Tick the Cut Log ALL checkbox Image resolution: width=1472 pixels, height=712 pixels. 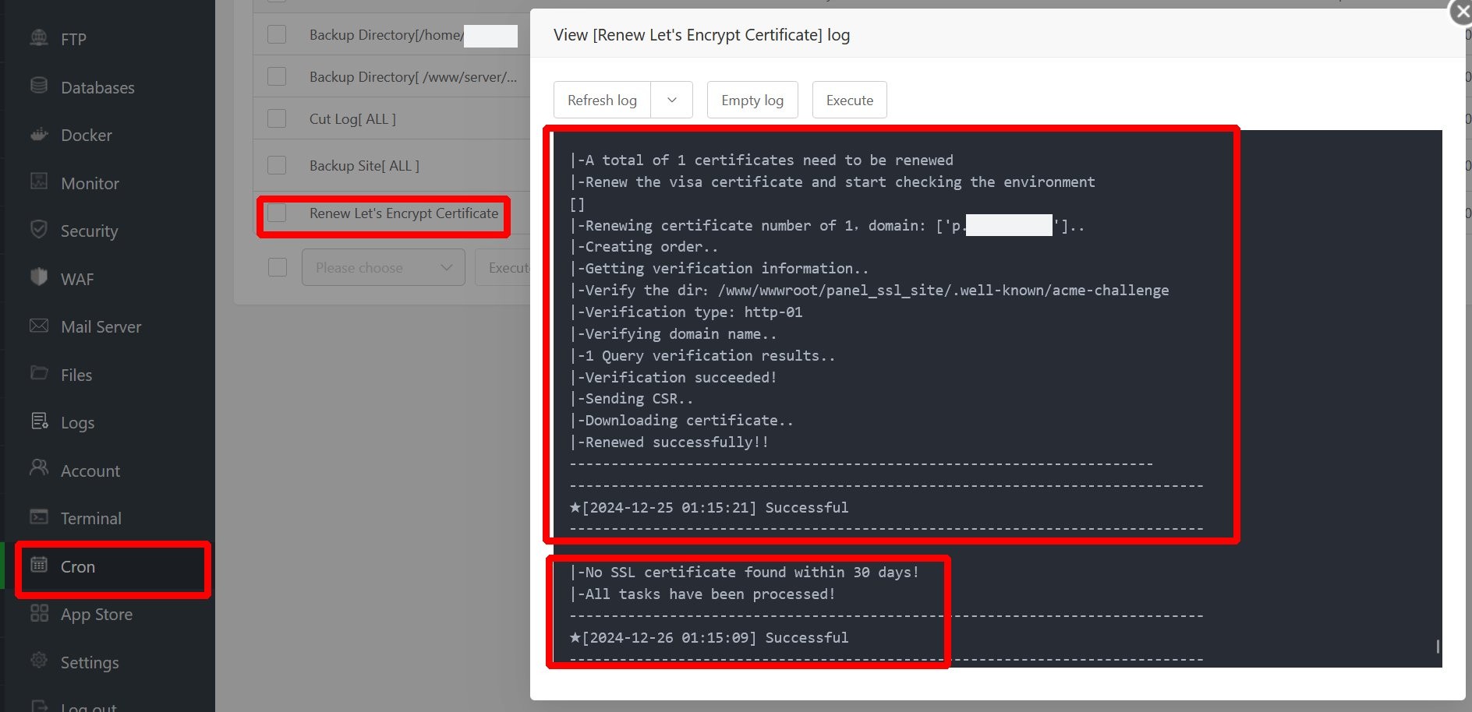pos(277,118)
